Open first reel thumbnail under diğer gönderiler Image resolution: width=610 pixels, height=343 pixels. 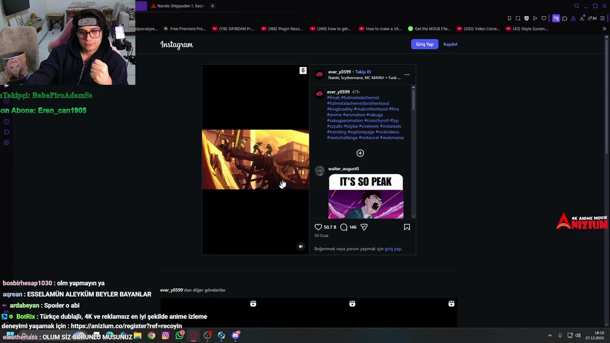[210, 313]
